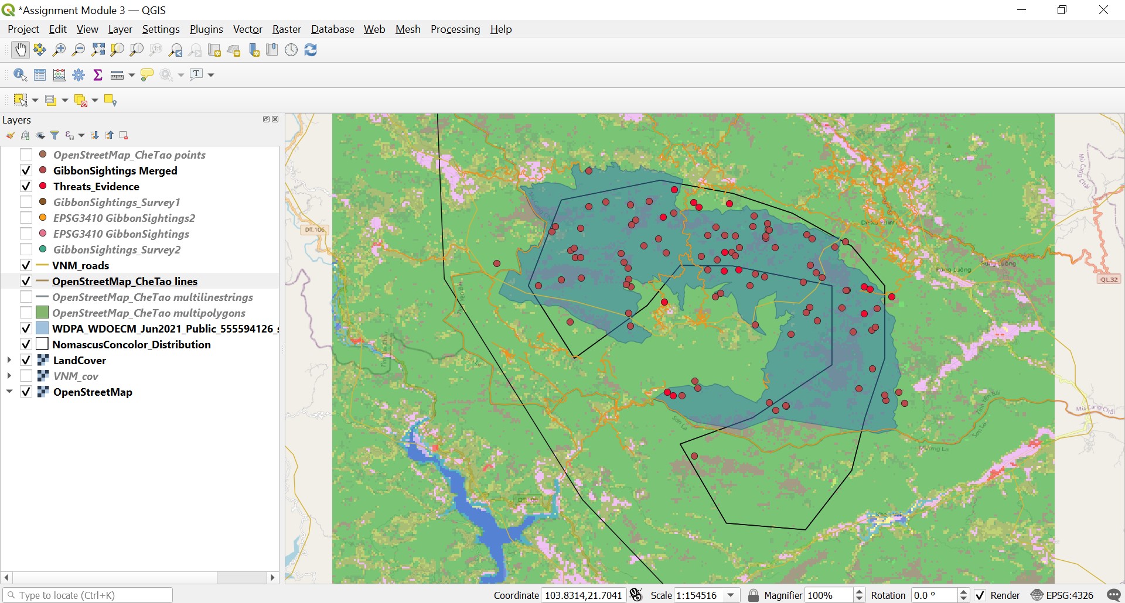
Task: Click the WDPA layer blue color swatch
Action: (42, 329)
